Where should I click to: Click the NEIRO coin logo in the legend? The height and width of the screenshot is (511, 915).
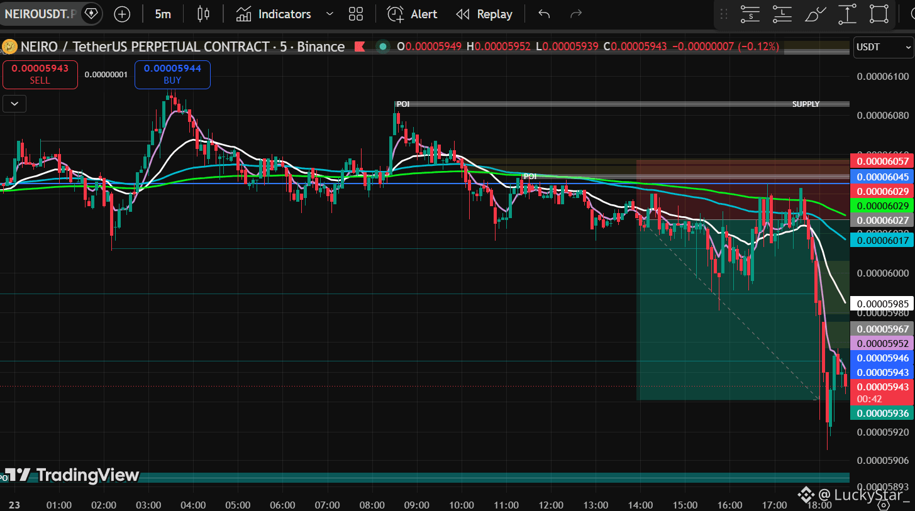9,47
